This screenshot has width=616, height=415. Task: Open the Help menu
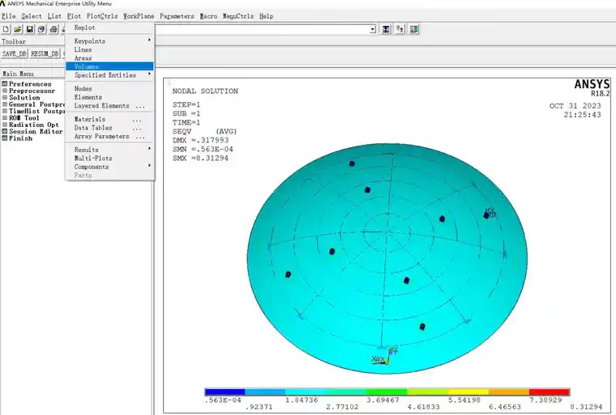[266, 16]
